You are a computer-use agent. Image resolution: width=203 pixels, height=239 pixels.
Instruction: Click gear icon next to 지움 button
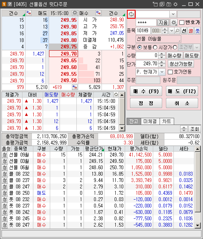[174, 23]
